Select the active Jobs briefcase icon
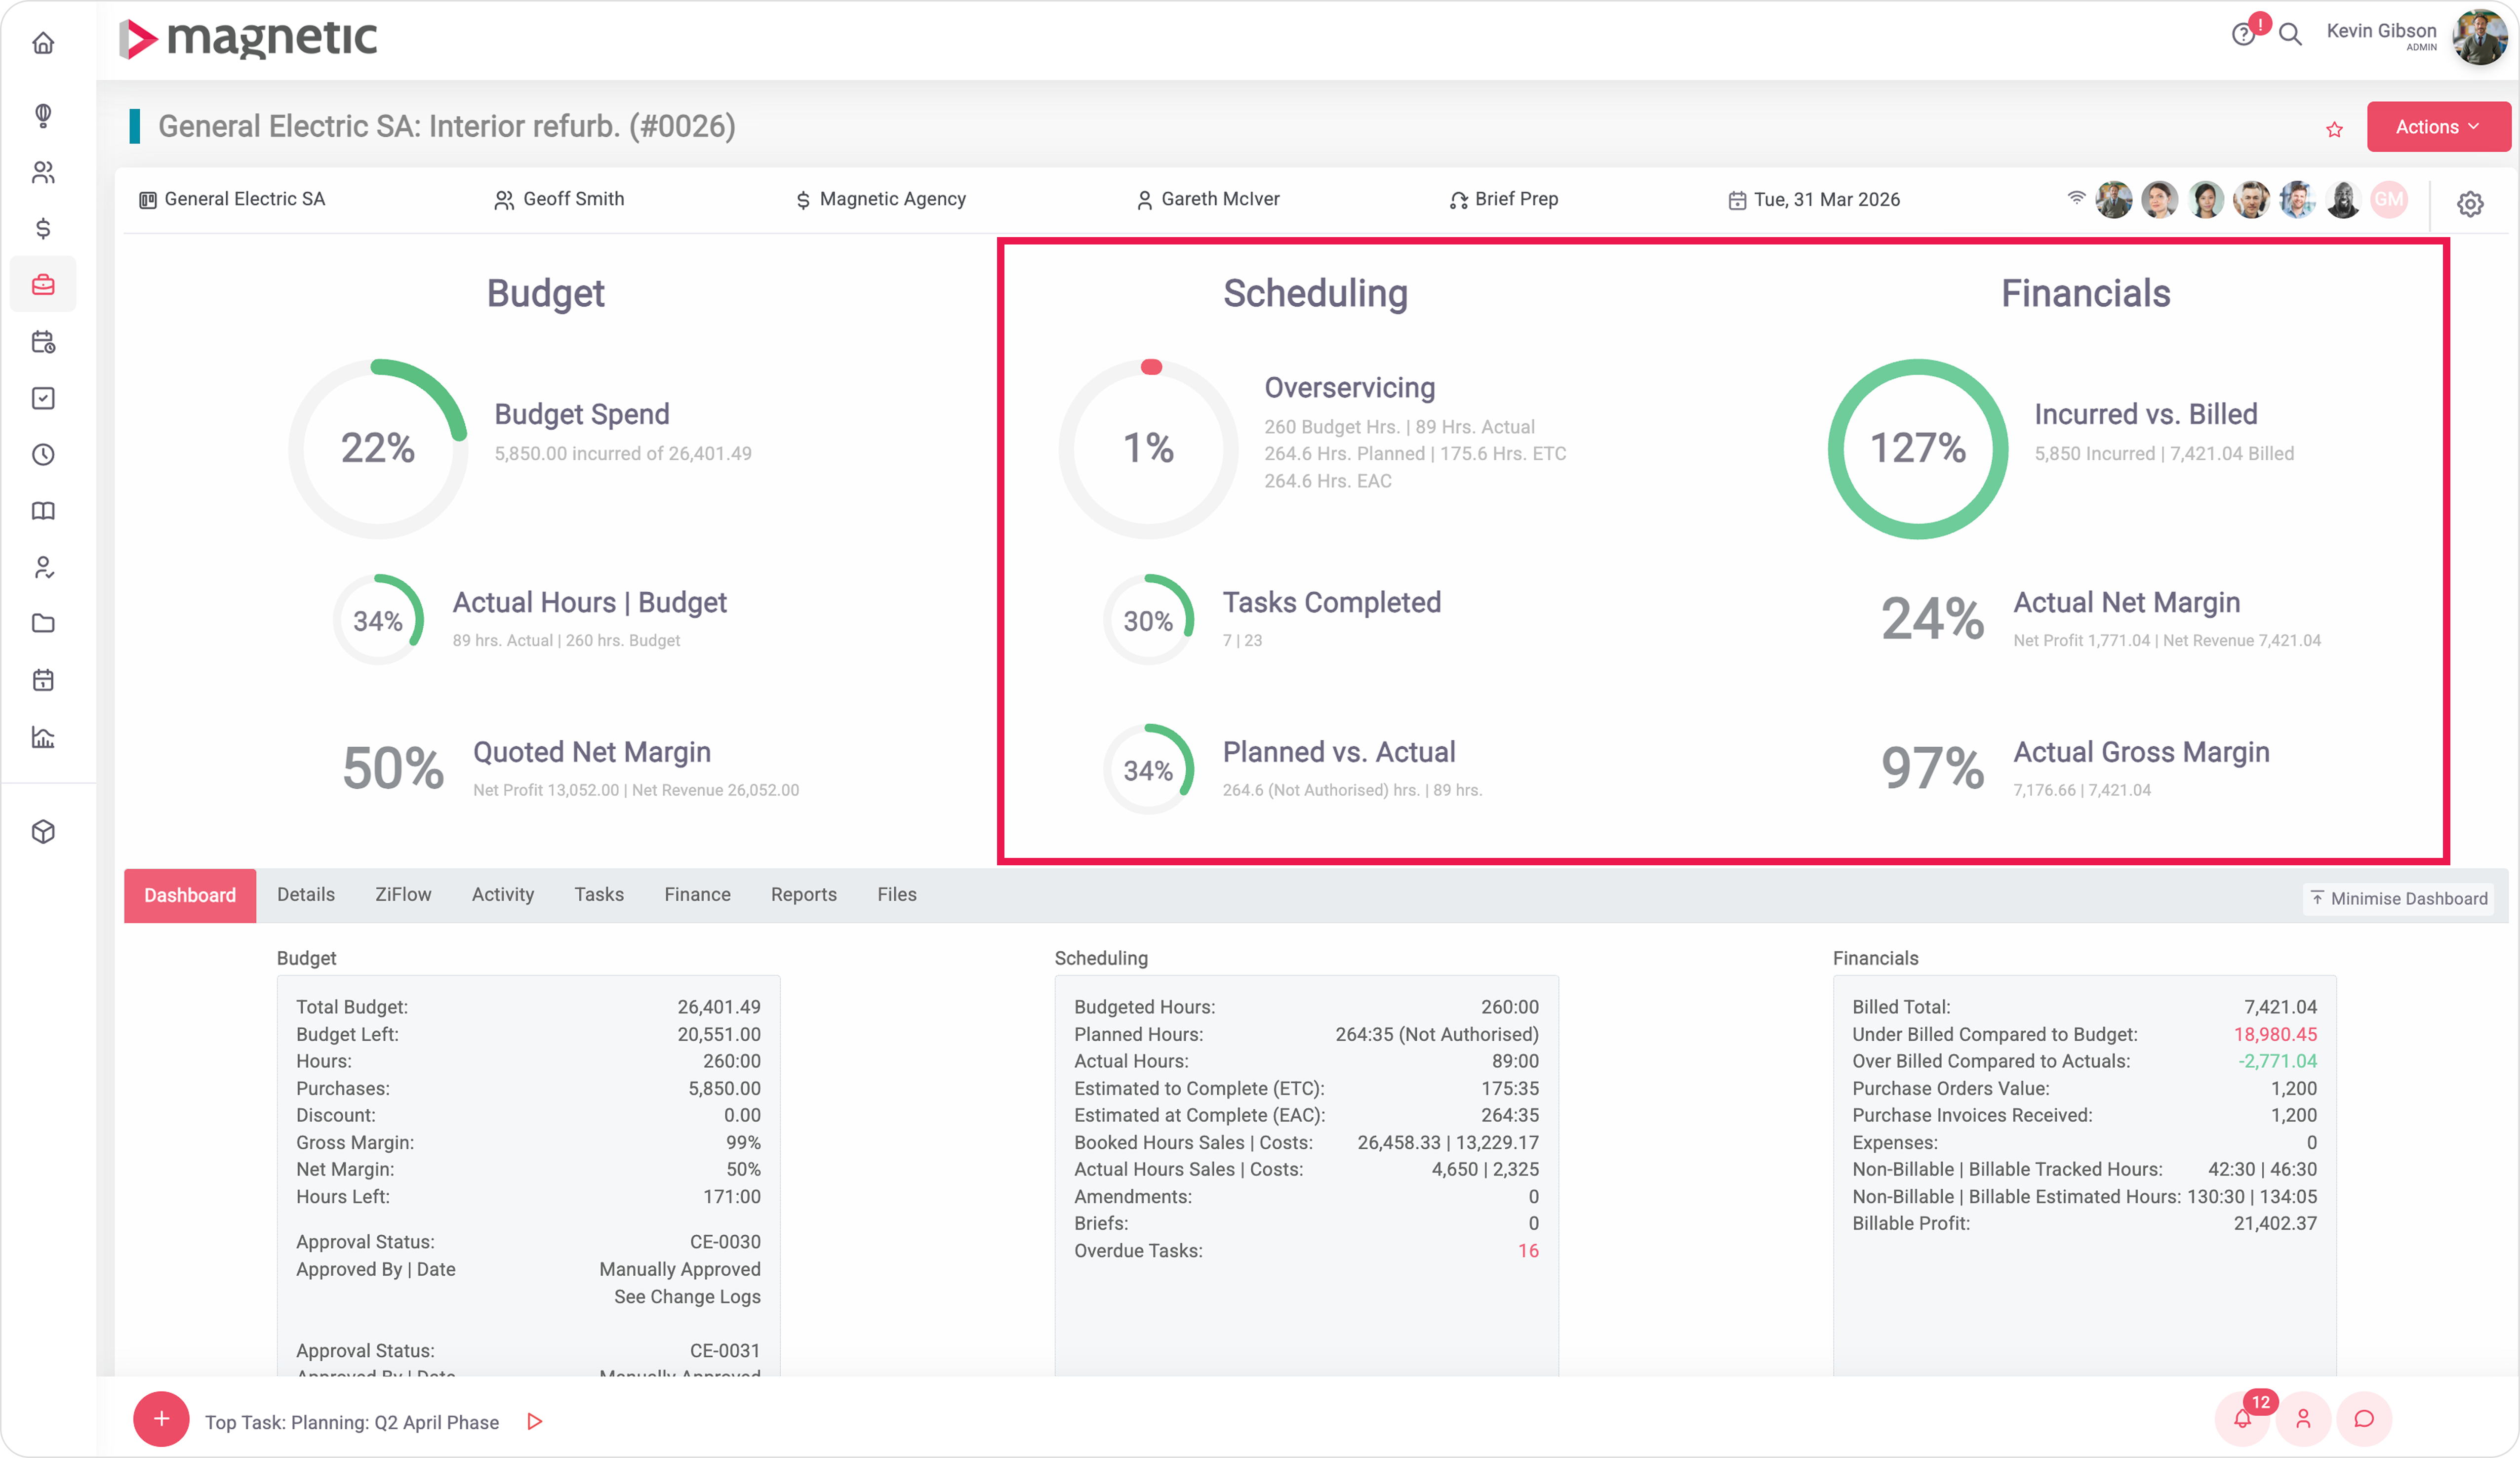 coord(43,284)
